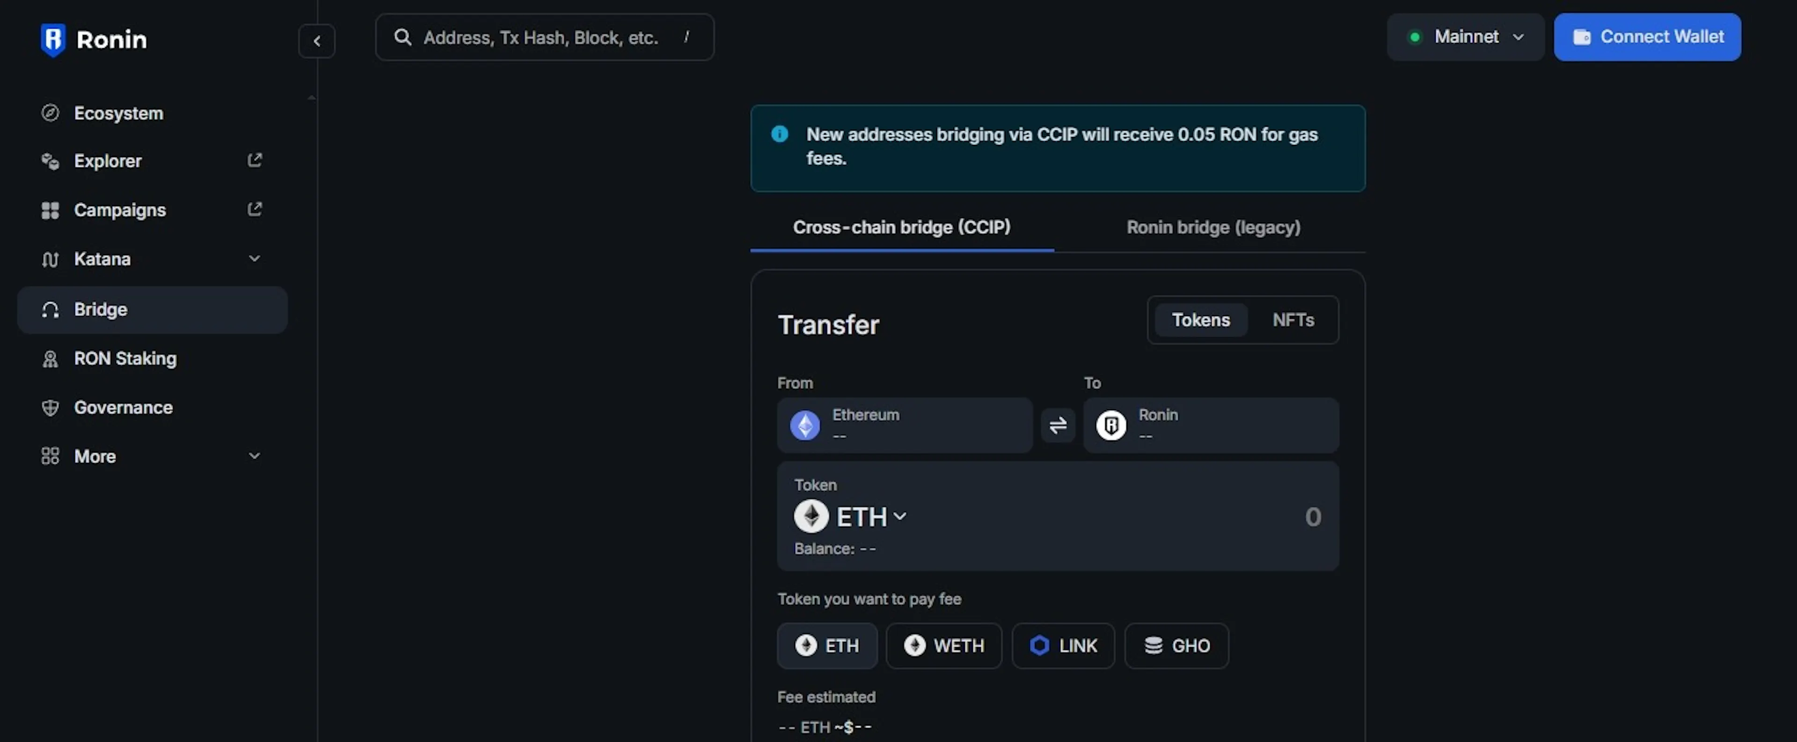The width and height of the screenshot is (1797, 742).
Task: Collapse the sidebar with the arrow button
Action: point(317,41)
